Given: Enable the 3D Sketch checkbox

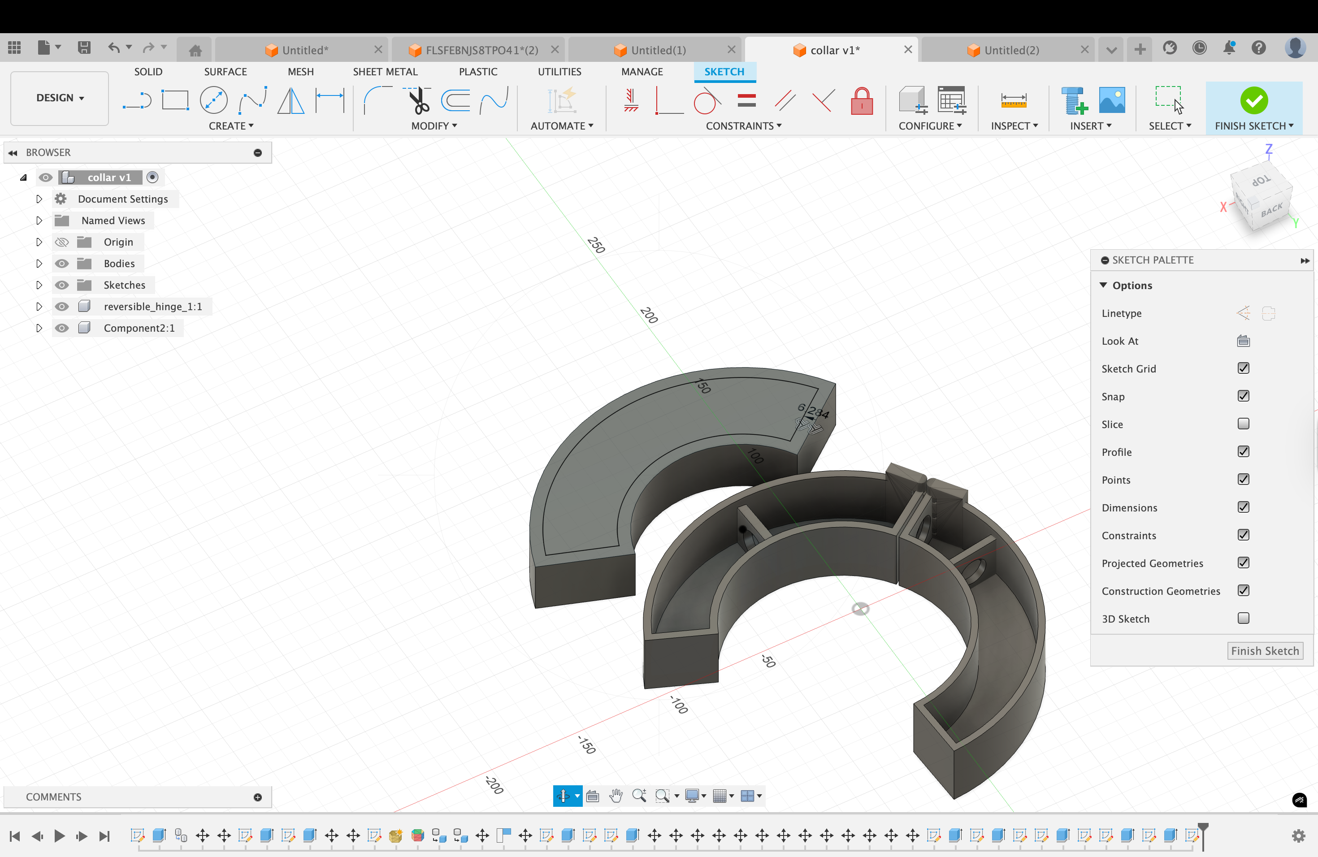Looking at the screenshot, I should (1243, 619).
